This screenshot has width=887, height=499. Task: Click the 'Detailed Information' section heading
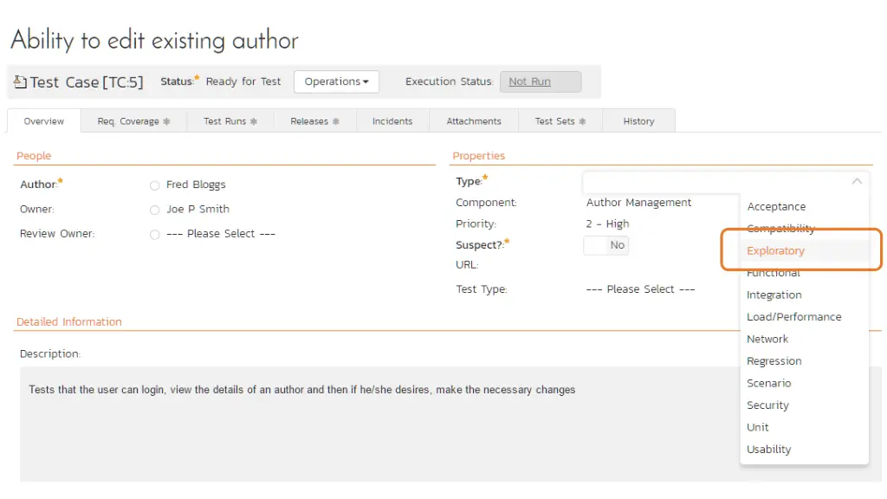(69, 321)
